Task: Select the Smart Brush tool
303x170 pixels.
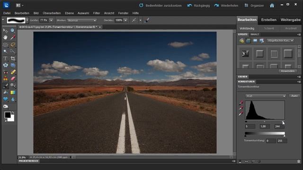Action: (x=13, y=85)
